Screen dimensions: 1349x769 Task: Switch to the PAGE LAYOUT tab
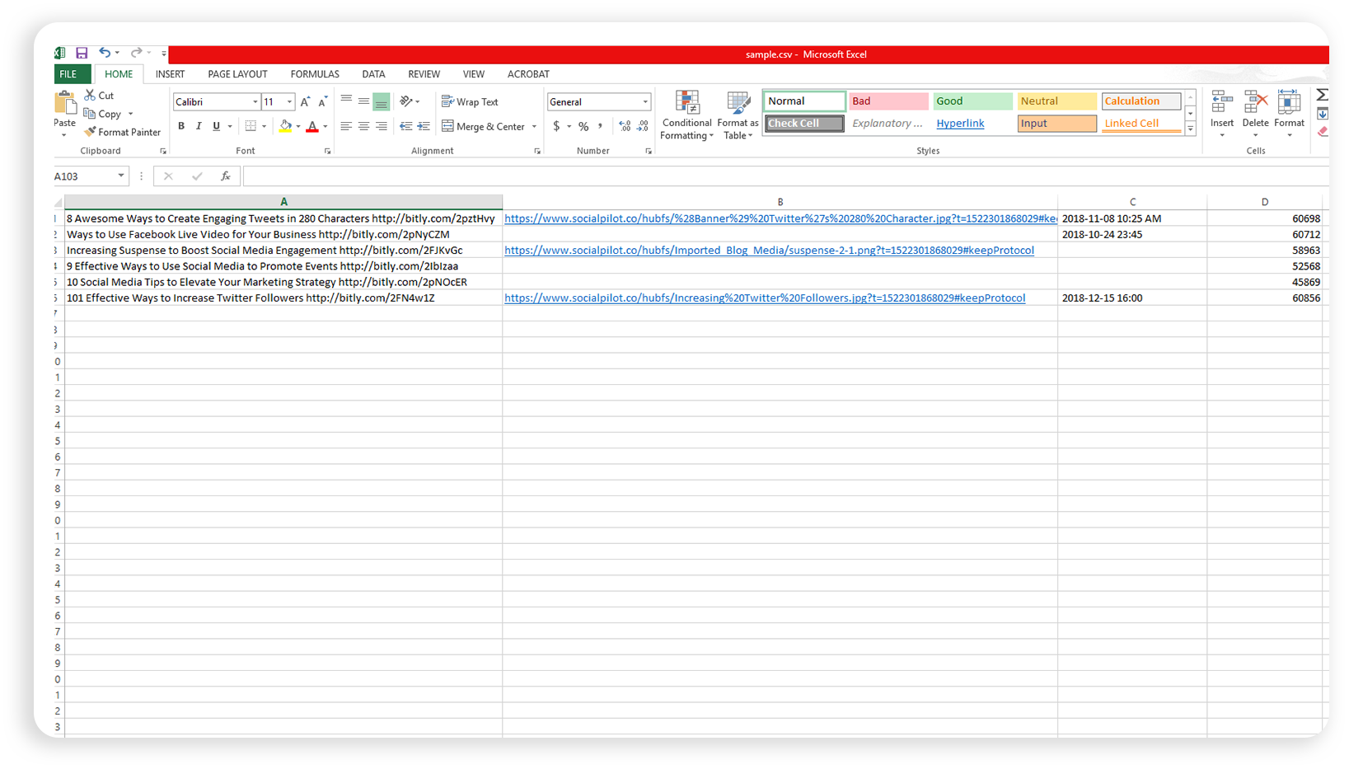tap(237, 74)
